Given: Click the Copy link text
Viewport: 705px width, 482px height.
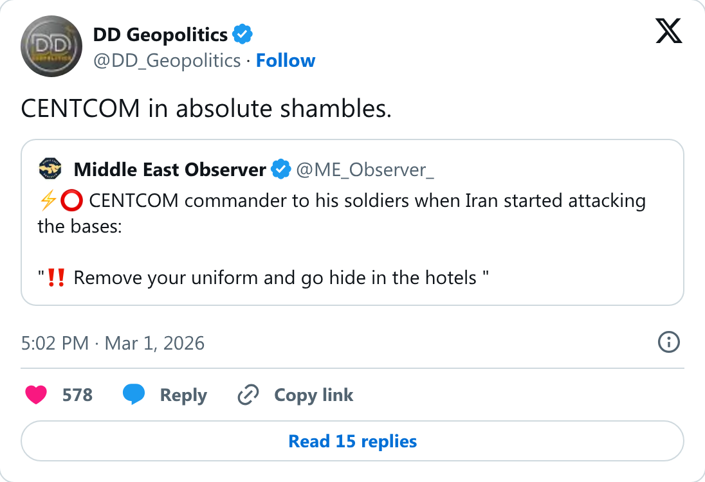Looking at the screenshot, I should (314, 395).
